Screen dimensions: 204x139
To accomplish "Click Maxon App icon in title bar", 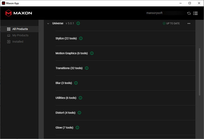I will pos(4,3).
